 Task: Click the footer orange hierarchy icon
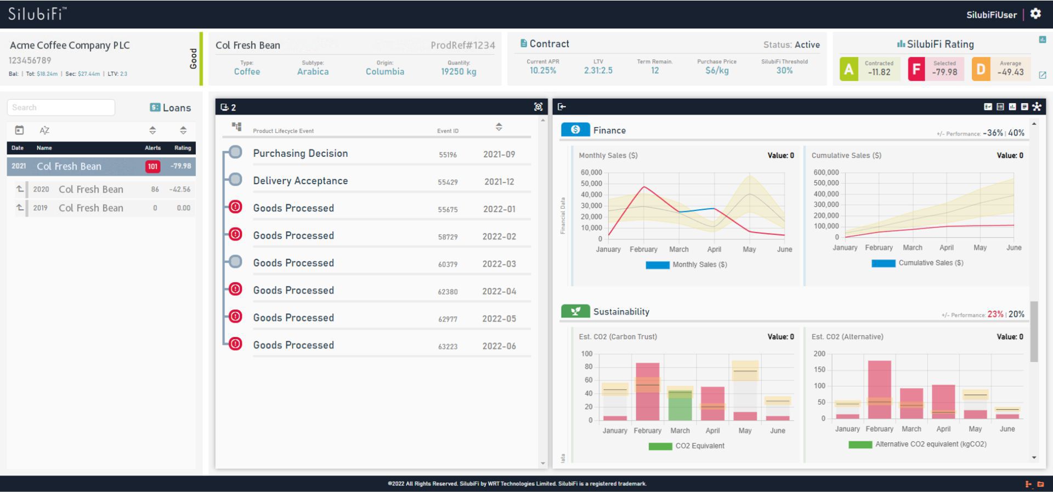[x=1028, y=484]
